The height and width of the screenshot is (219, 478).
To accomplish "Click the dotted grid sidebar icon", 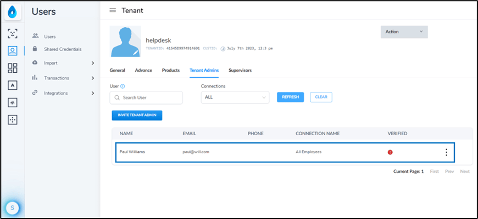I will point(13,120).
